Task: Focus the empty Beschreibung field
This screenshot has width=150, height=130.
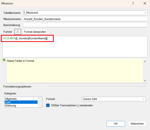Action: pos(85,25)
